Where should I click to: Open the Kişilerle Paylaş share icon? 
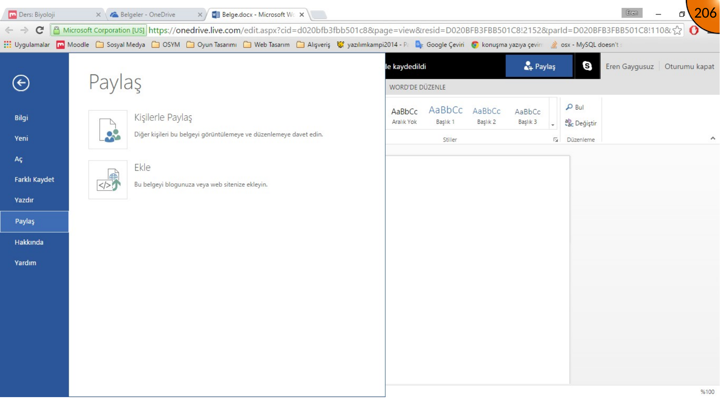108,129
